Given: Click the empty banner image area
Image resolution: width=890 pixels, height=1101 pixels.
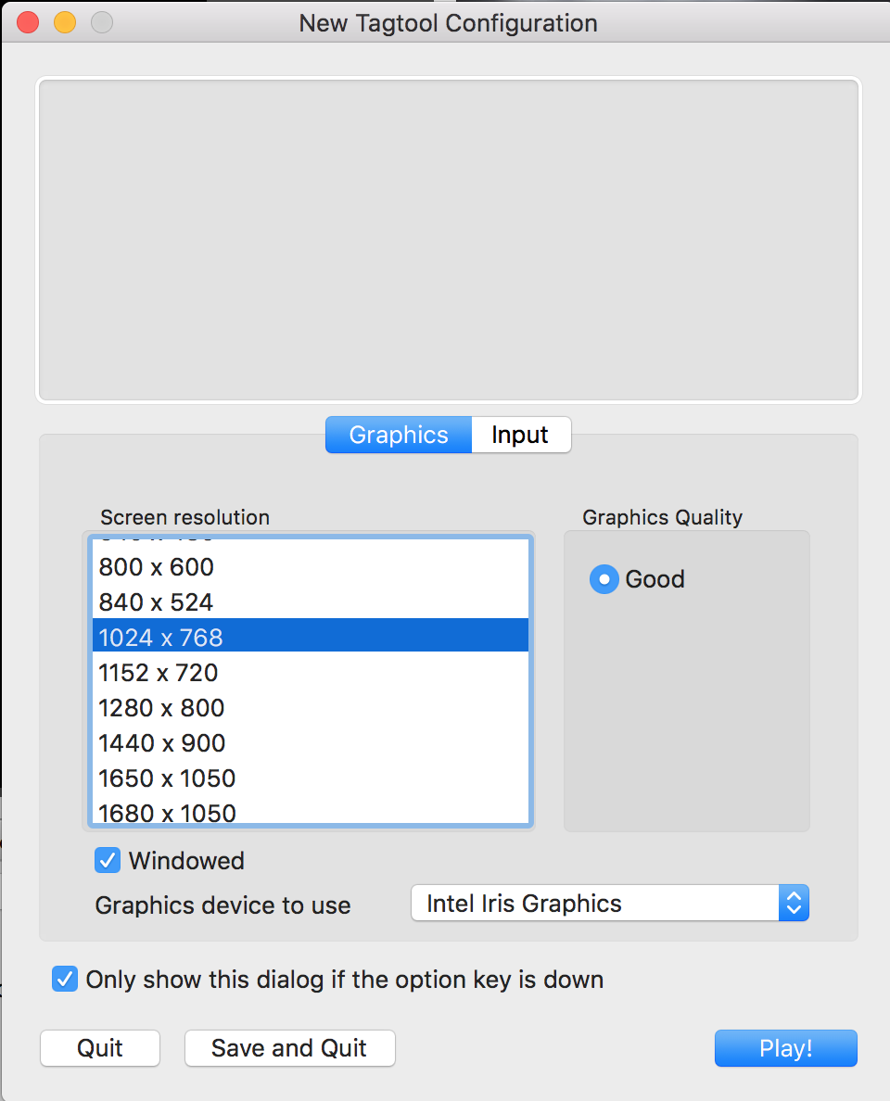Looking at the screenshot, I should (449, 241).
